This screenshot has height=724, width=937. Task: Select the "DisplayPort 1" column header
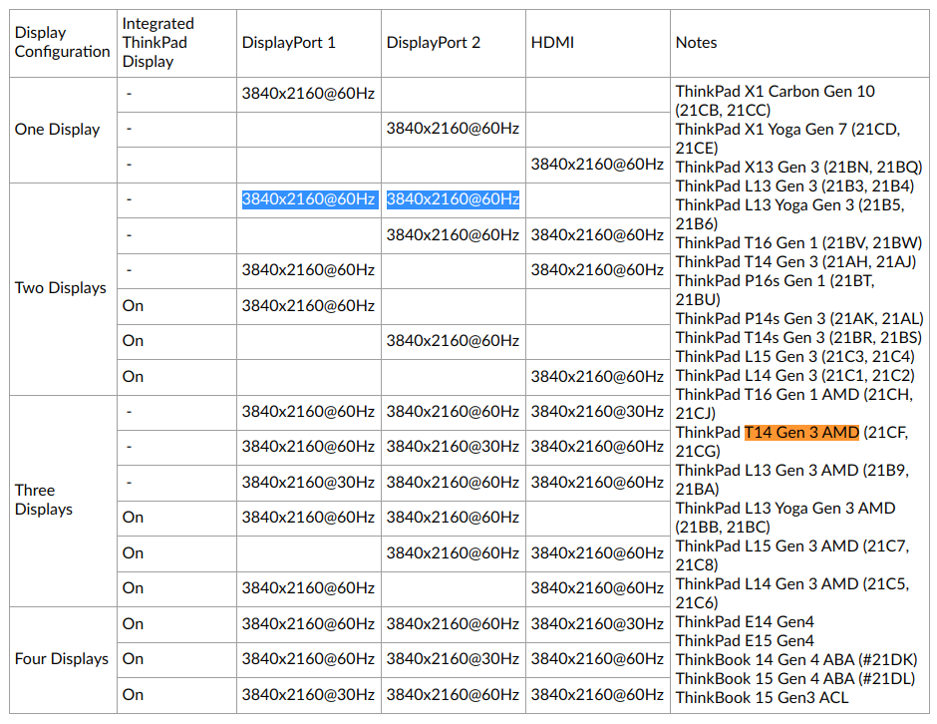pyautogui.click(x=309, y=43)
